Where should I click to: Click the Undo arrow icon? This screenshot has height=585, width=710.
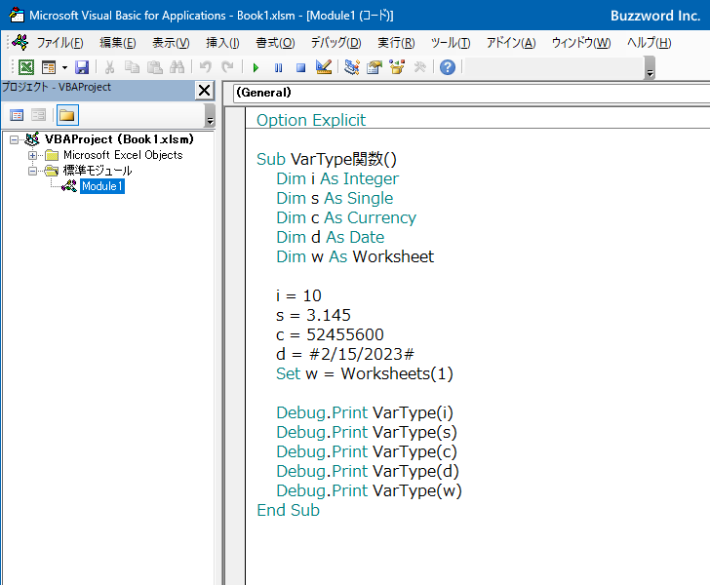[205, 67]
